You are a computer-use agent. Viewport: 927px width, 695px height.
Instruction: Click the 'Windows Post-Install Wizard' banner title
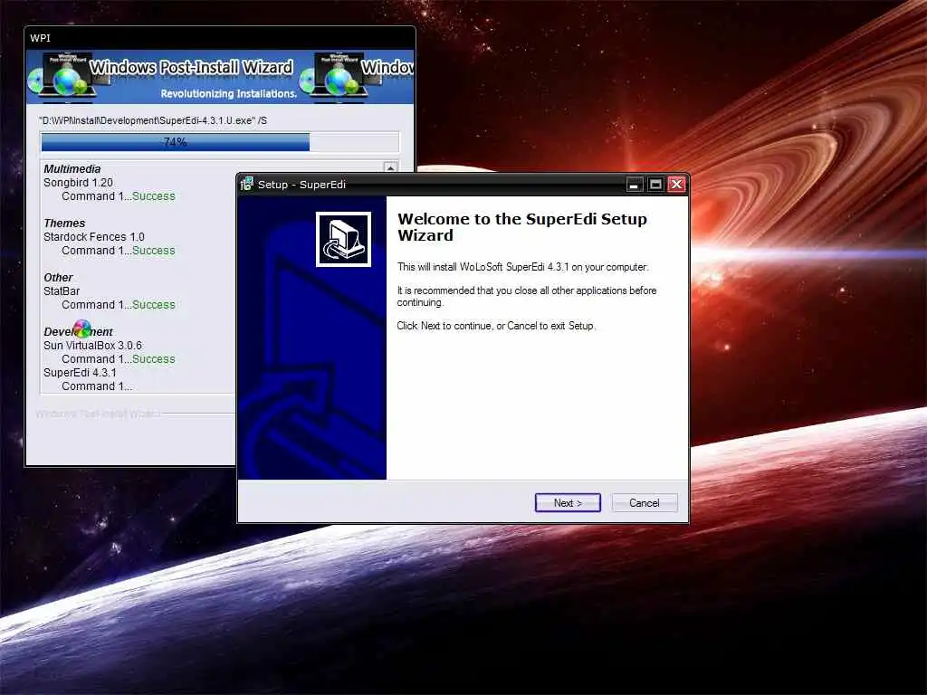point(192,67)
